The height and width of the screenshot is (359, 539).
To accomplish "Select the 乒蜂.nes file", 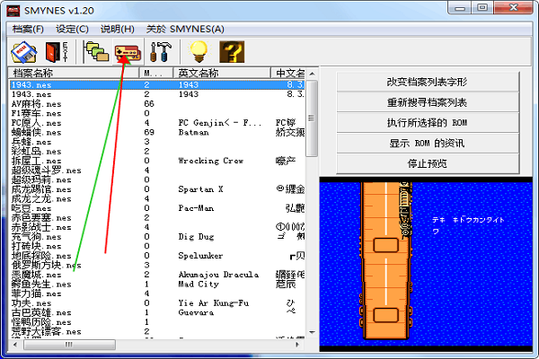I will point(31,142).
